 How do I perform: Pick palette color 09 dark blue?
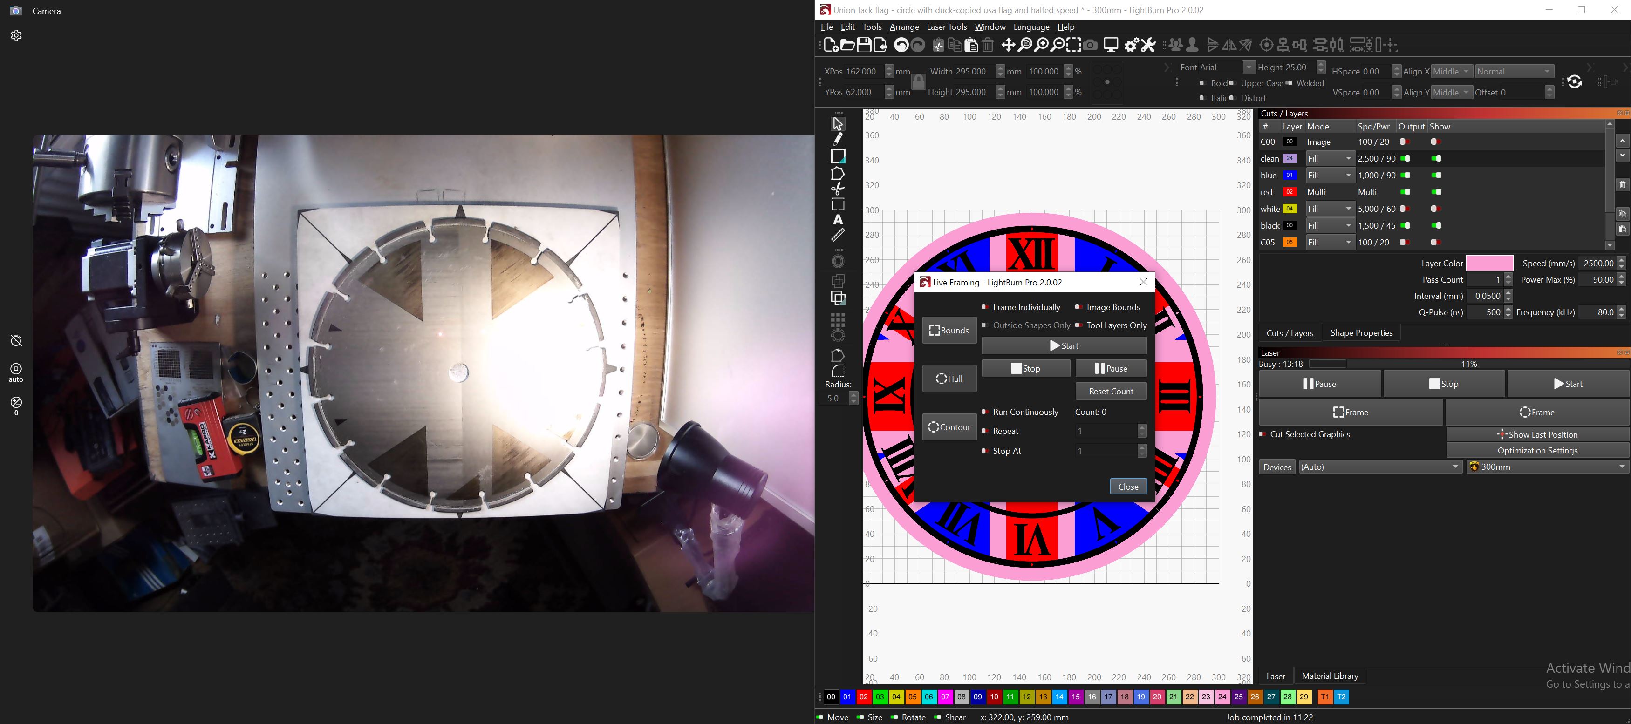coord(977,697)
